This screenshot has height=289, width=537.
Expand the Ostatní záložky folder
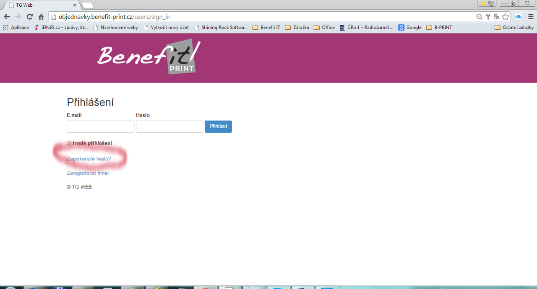click(514, 27)
